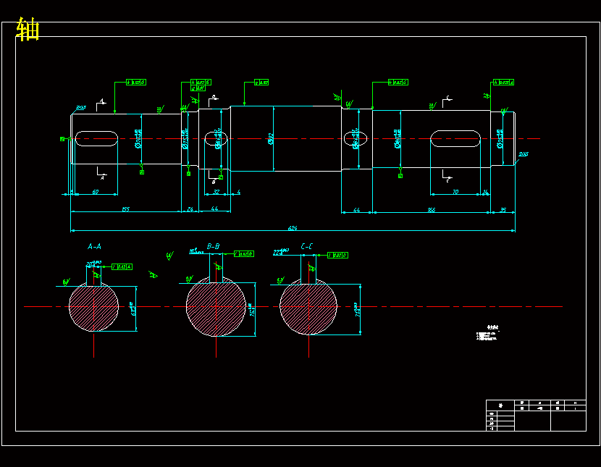This screenshot has height=467, width=601.
Task: Select the 155 length dimension text
Action: (126, 209)
